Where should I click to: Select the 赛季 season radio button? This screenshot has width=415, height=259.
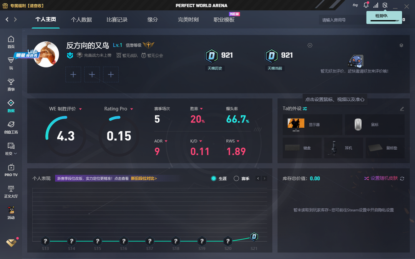click(x=236, y=178)
